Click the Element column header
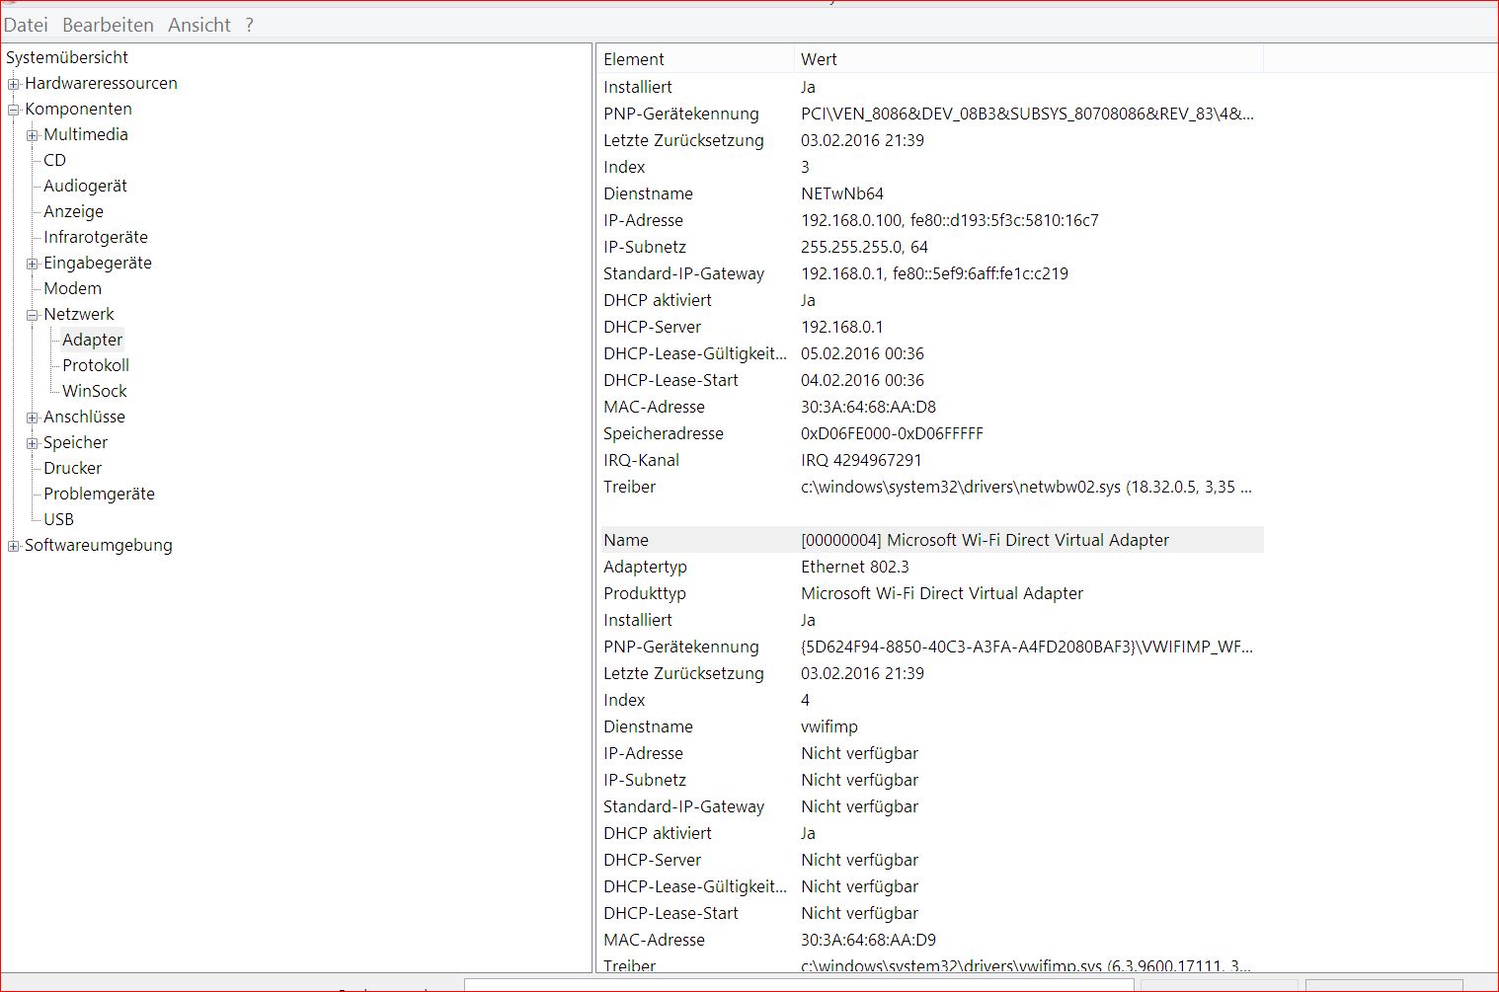The image size is (1499, 992). (634, 59)
